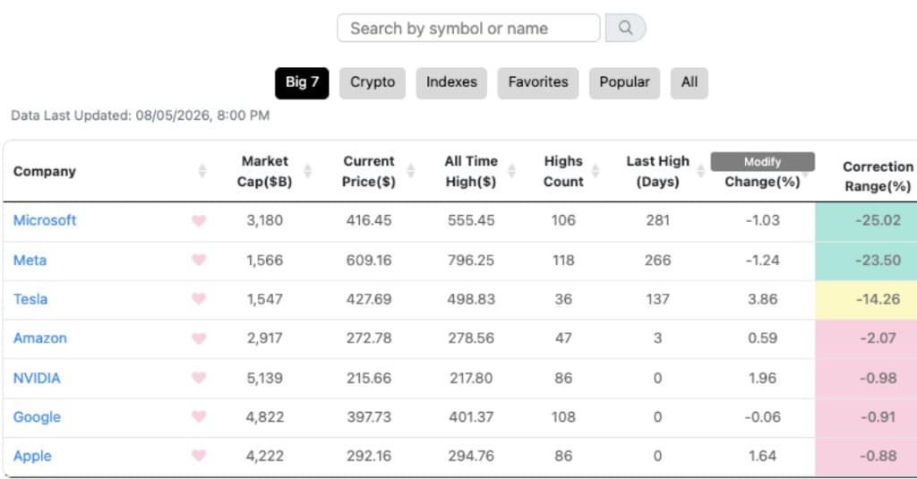This screenshot has height=479, width=917.
Task: Click Tesla current price 427.69
Action: [x=369, y=299]
